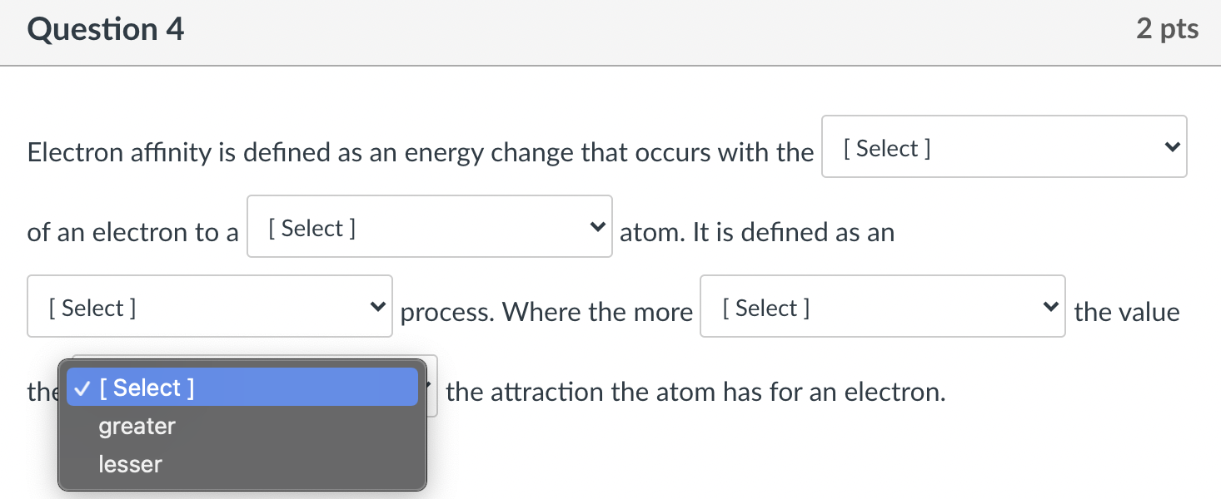The image size is (1221, 499).
Task: Click the chevron on the first Select dropdown
Action: pos(1172,146)
